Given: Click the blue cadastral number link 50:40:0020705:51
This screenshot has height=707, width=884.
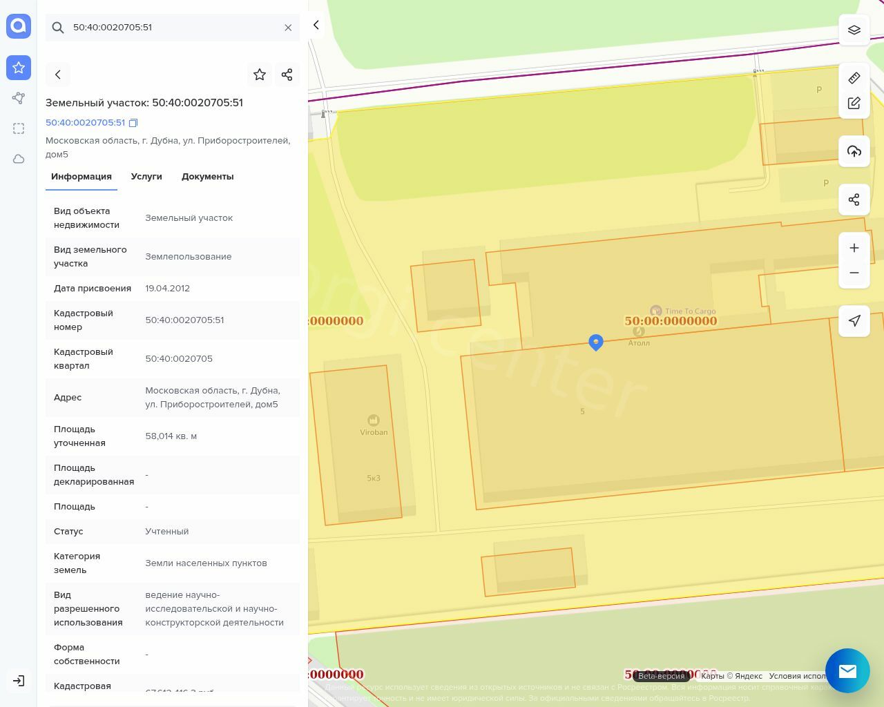Looking at the screenshot, I should point(85,123).
